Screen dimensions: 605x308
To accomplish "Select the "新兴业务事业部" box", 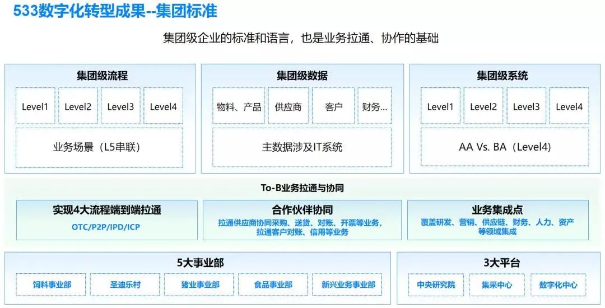I will pos(347,285).
